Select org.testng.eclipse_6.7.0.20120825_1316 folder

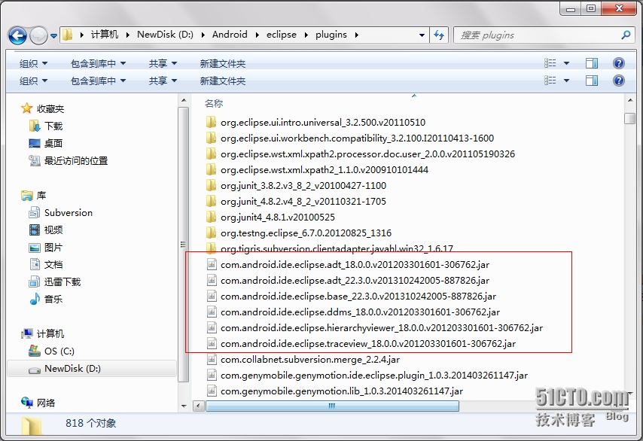coord(306,233)
